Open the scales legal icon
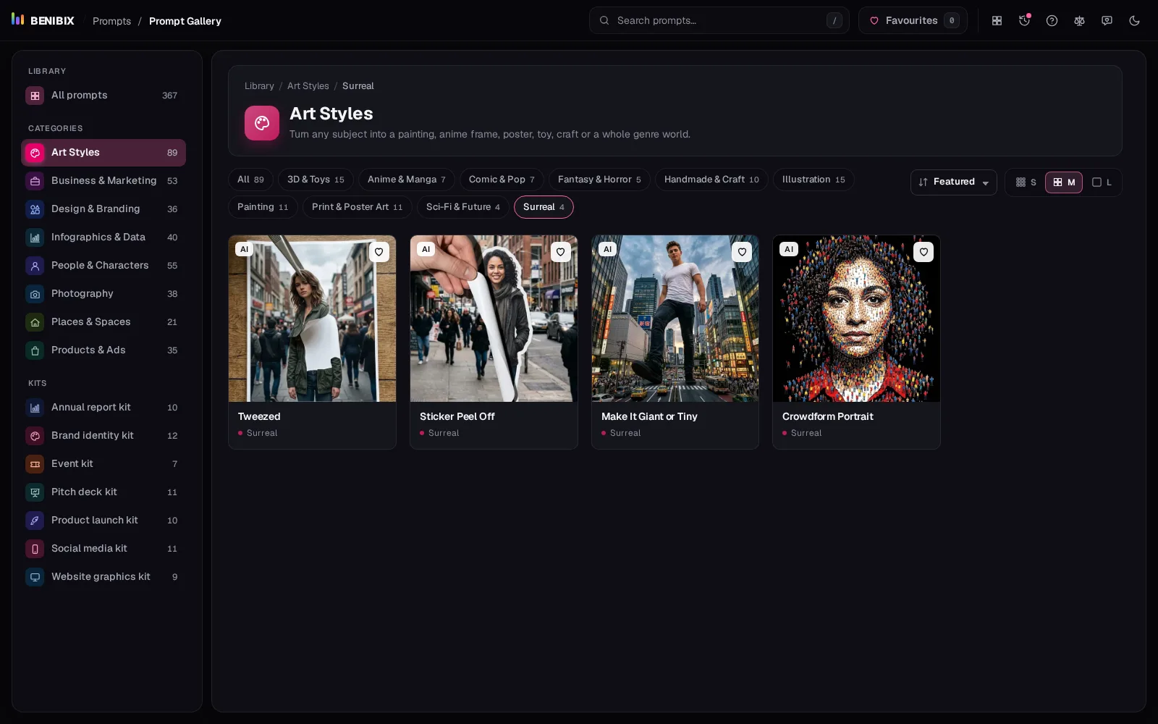The height and width of the screenshot is (724, 1158). pyautogui.click(x=1079, y=20)
